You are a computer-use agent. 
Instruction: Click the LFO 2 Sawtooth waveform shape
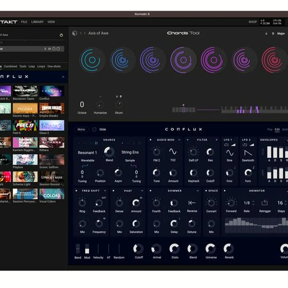pos(248,153)
